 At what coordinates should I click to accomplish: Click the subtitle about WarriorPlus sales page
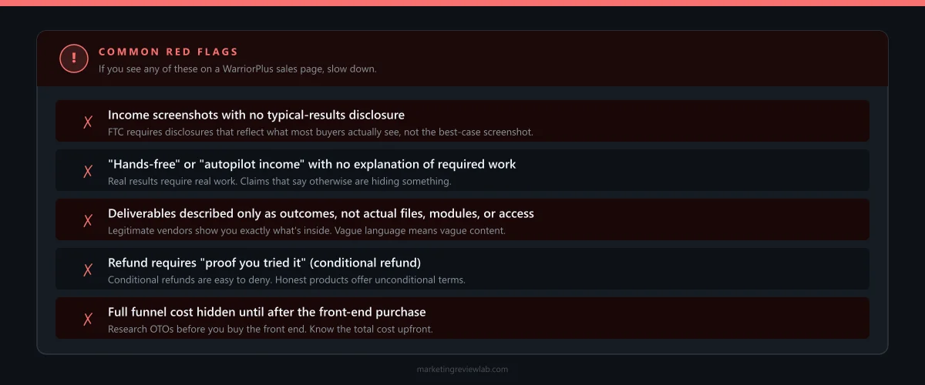pos(237,69)
